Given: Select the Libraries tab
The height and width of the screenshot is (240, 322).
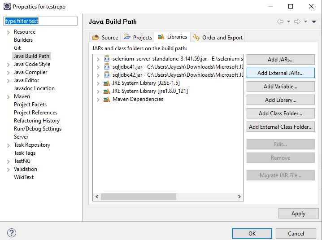Looking at the screenshot, I should (172, 37).
